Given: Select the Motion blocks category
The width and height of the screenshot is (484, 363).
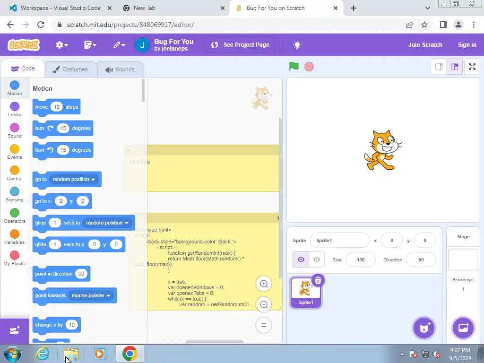Looking at the screenshot, I should point(15,88).
